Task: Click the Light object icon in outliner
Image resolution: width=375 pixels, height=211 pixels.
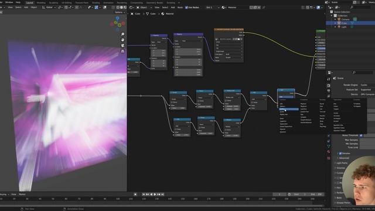Action: pyautogui.click(x=339, y=27)
